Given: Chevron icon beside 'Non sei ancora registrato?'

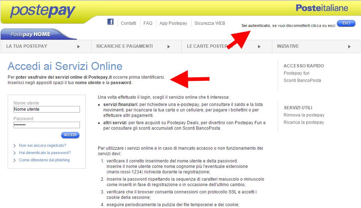Looking at the screenshot, I should [x=15, y=146].
